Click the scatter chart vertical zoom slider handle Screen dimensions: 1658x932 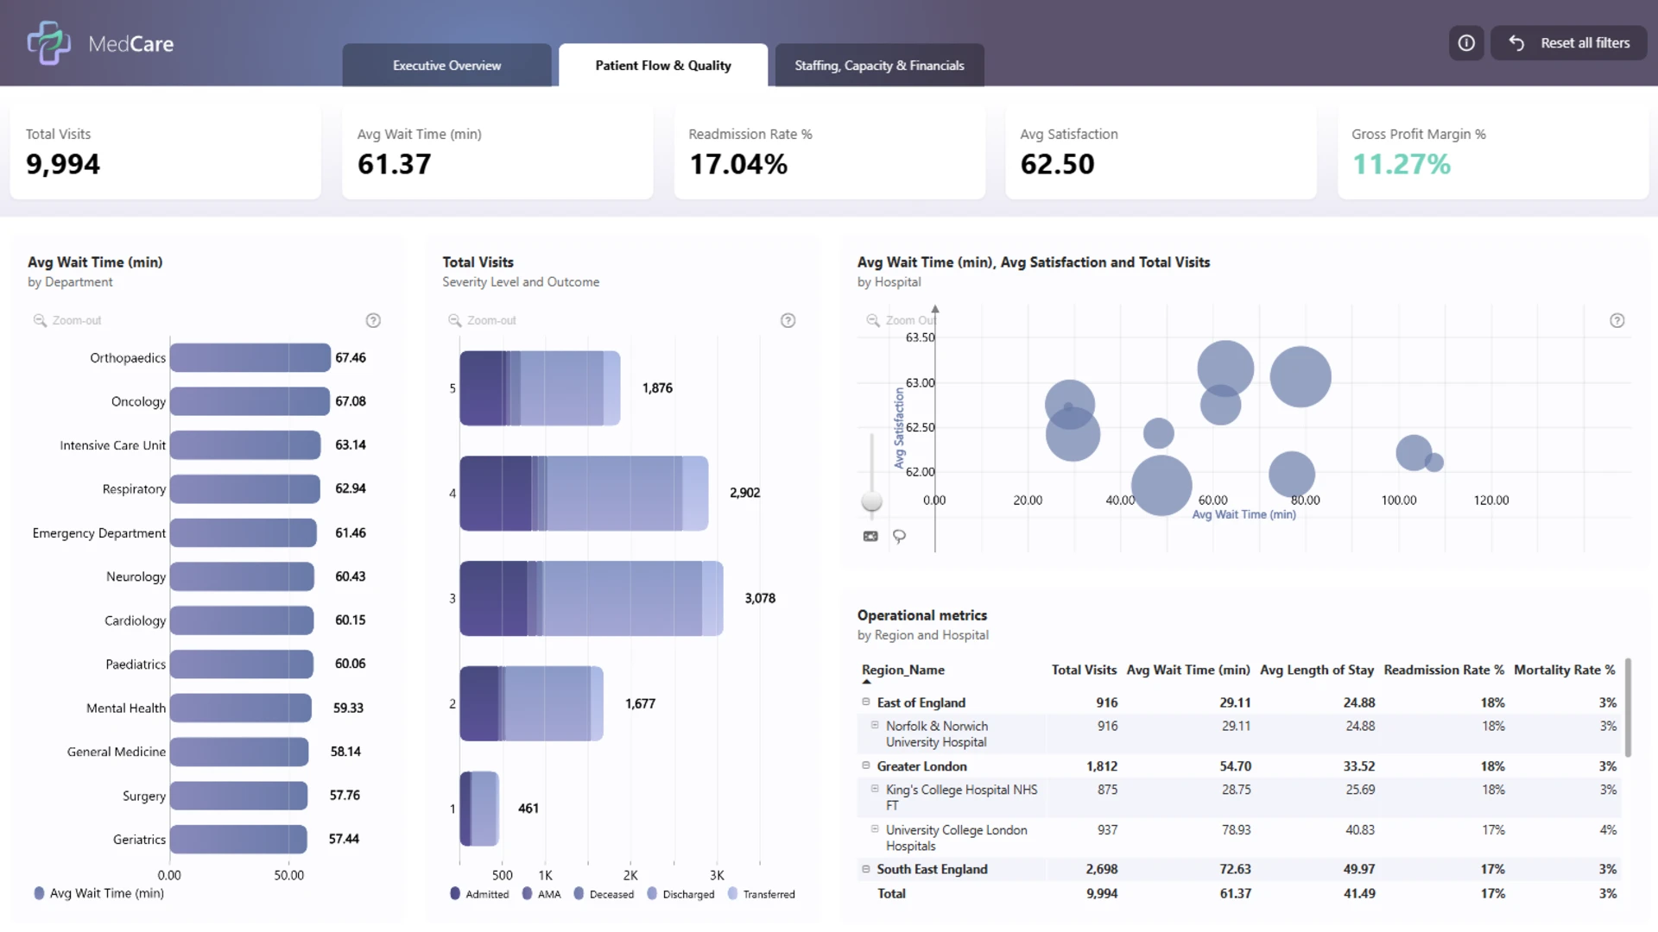point(872,501)
